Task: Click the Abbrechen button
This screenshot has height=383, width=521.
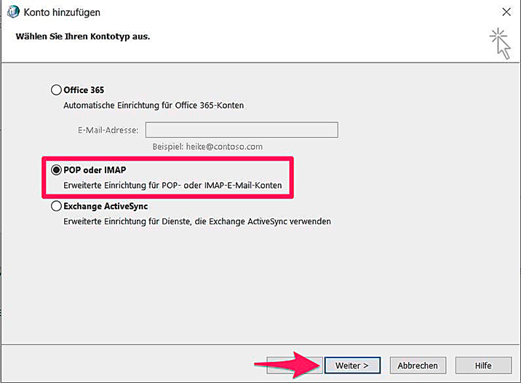Action: point(418,366)
